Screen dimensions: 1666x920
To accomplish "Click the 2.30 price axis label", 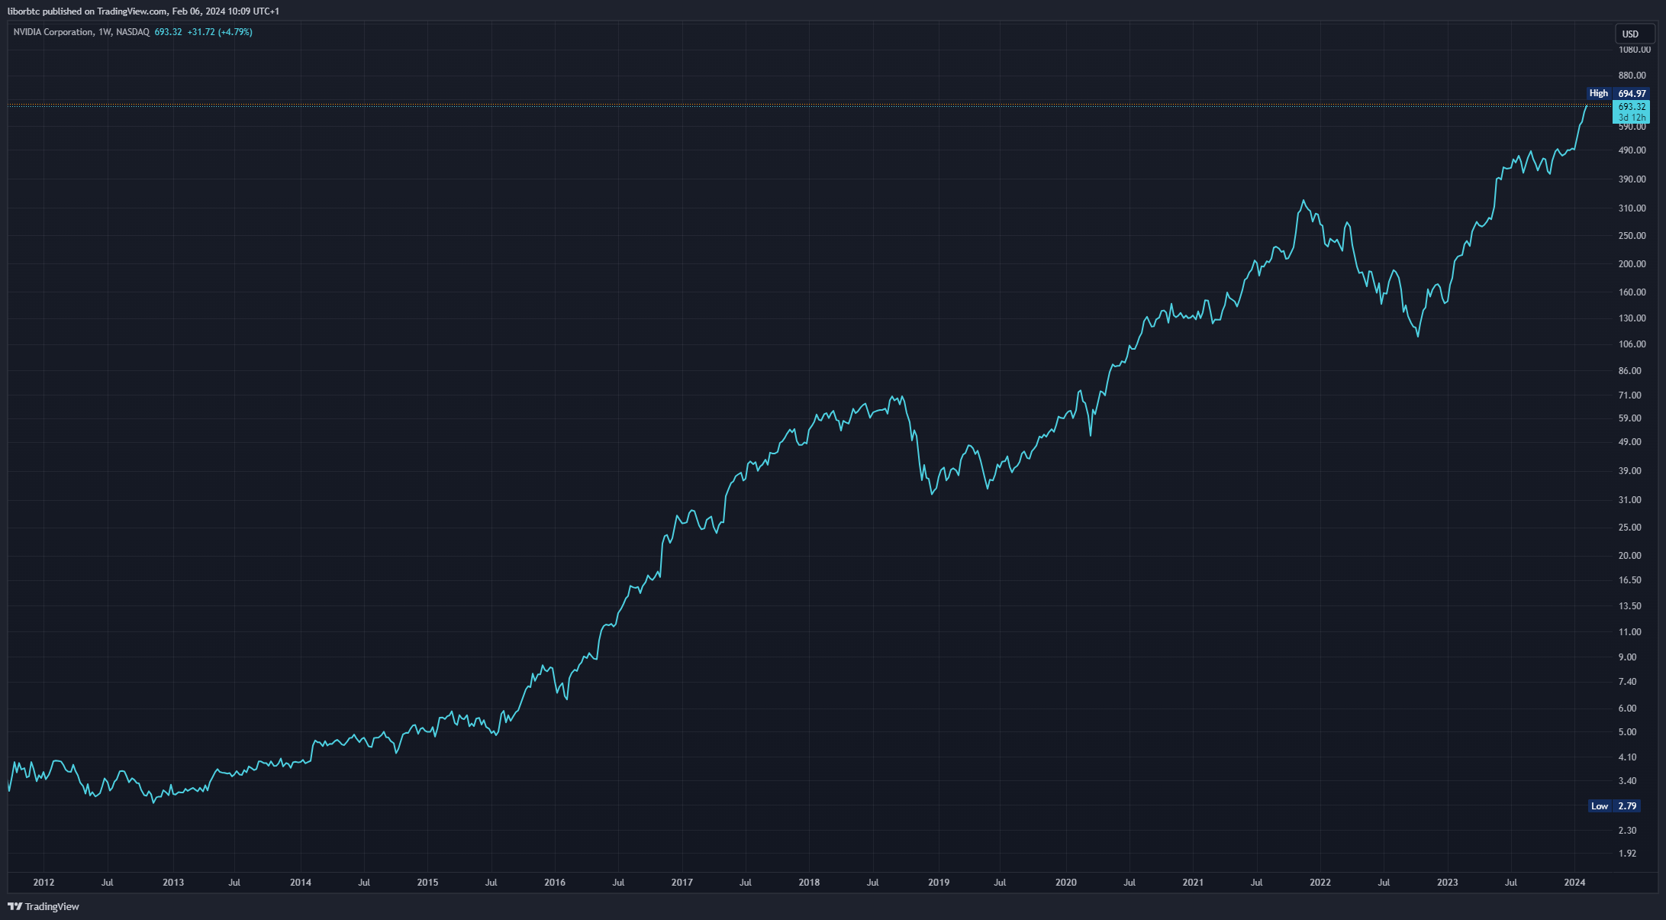I will [x=1627, y=831].
